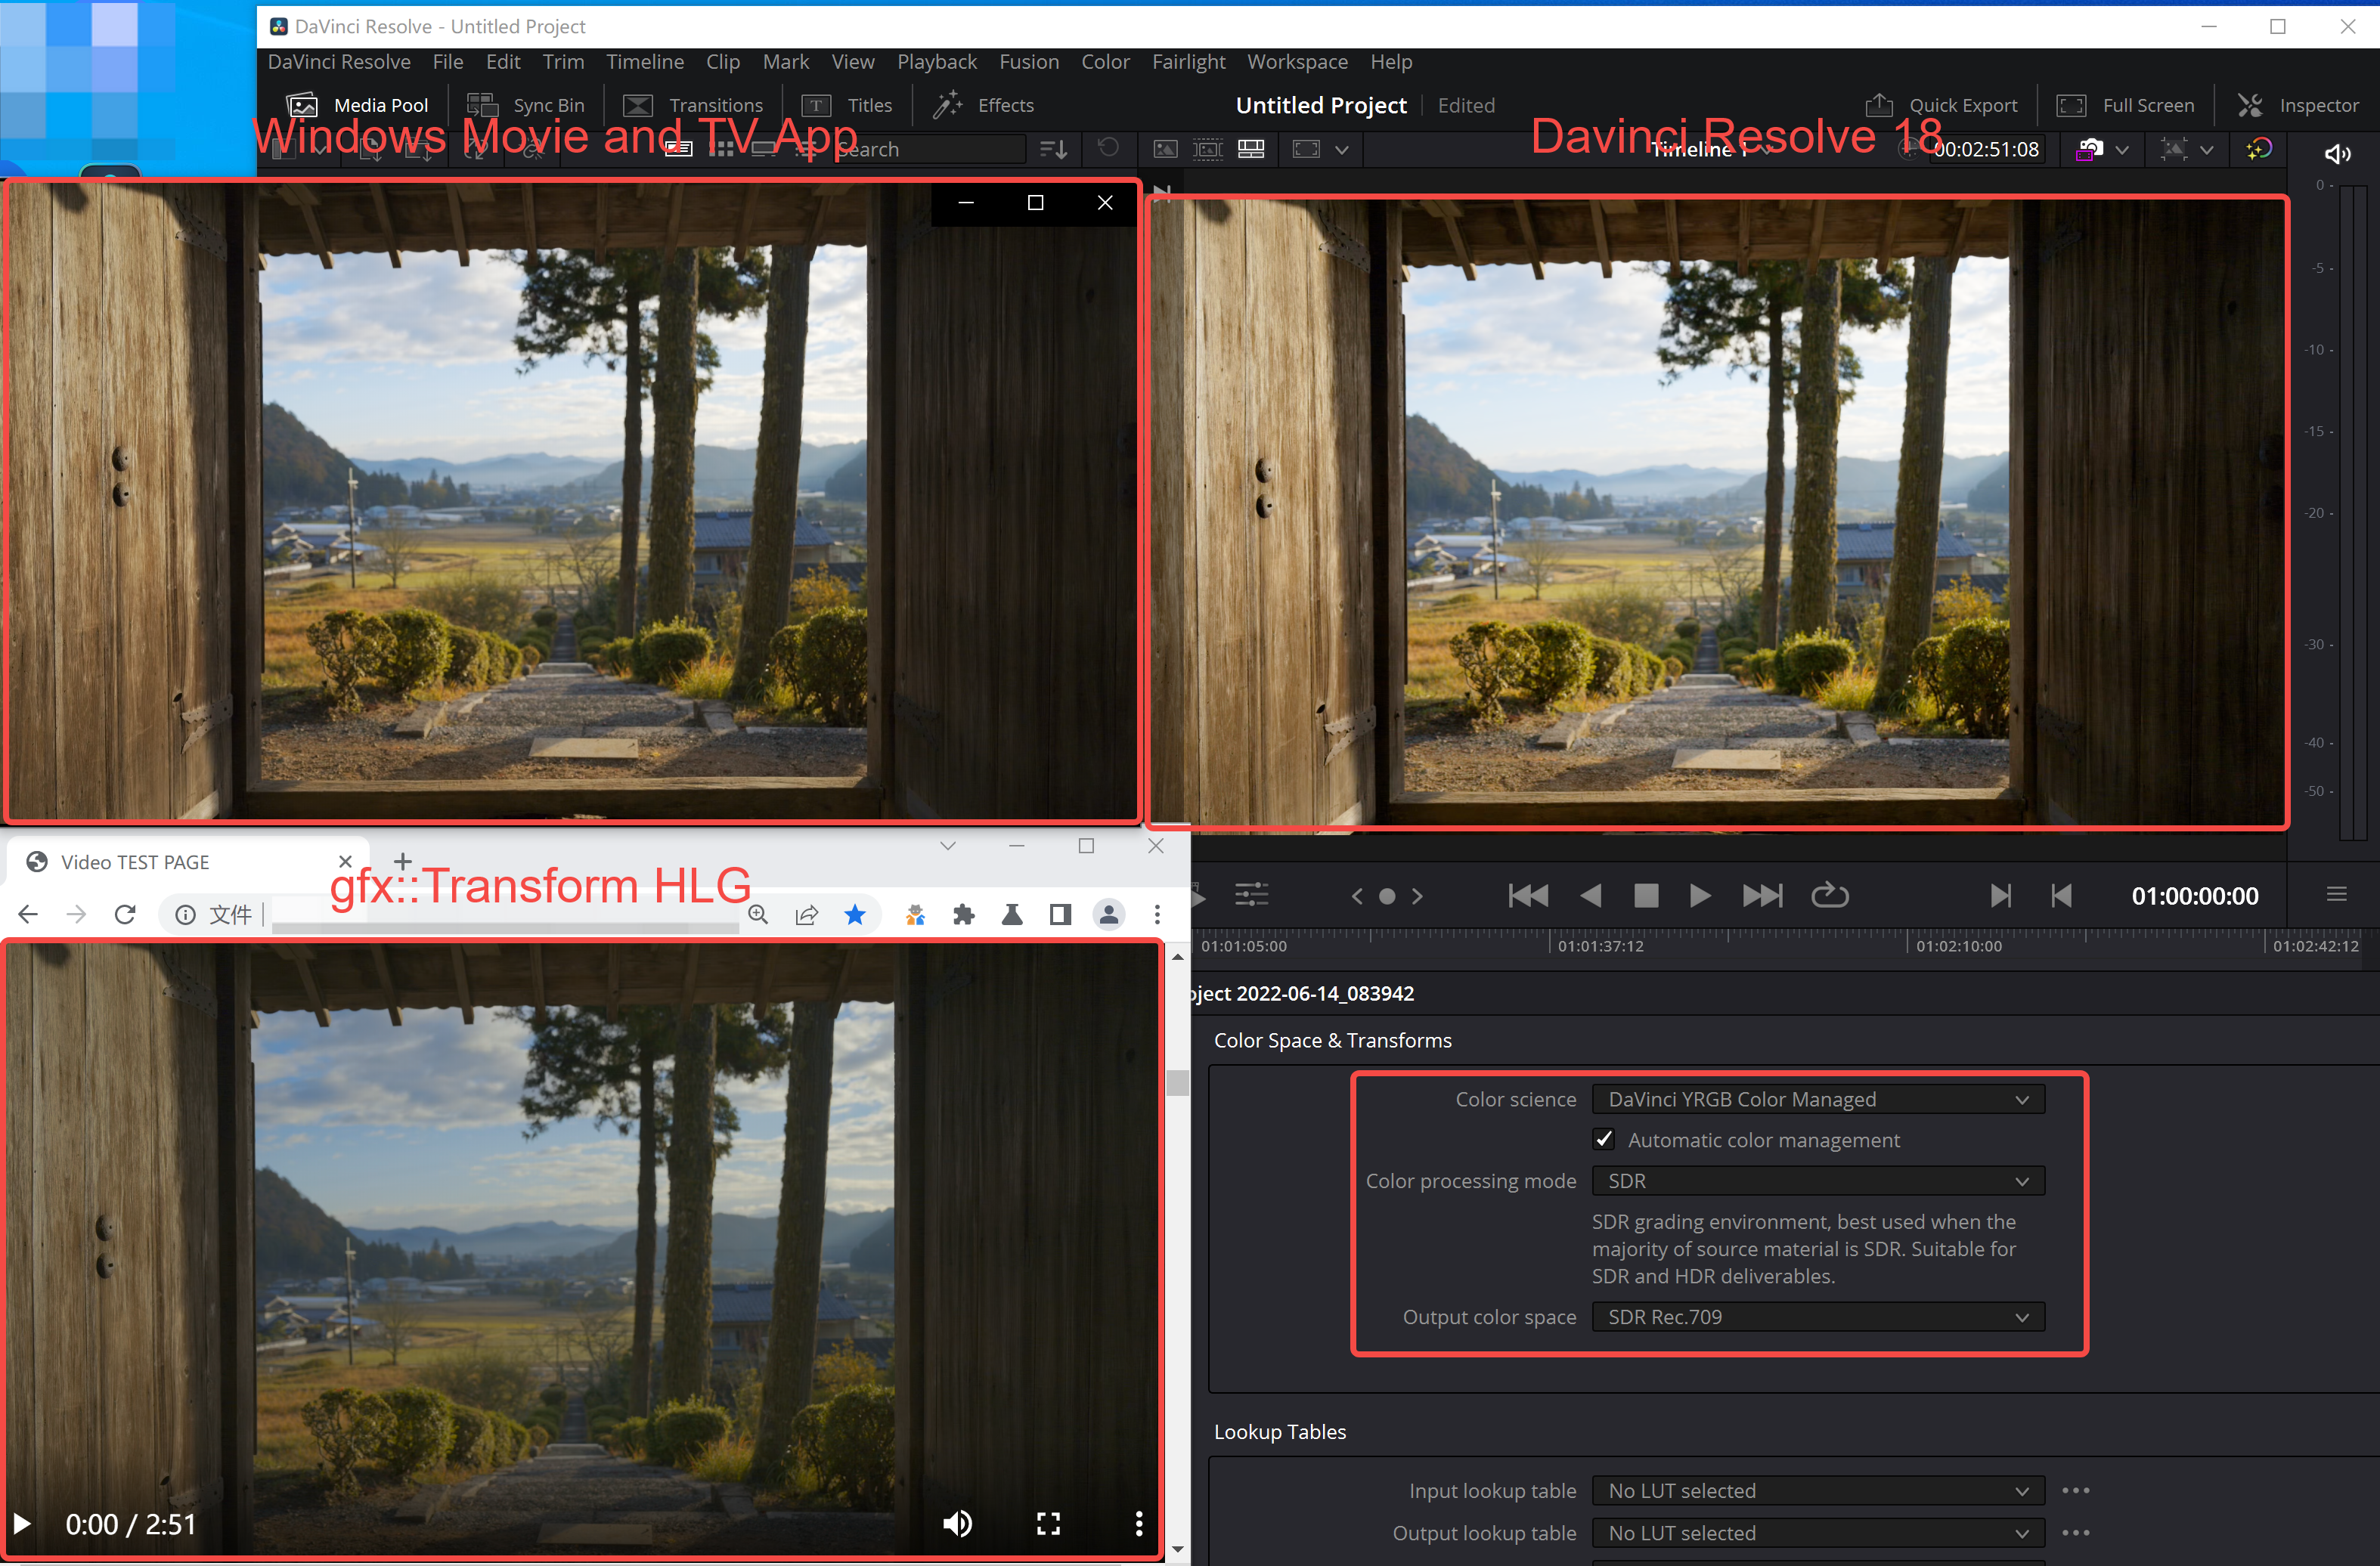
Task: Open the File menu
Action: (448, 62)
